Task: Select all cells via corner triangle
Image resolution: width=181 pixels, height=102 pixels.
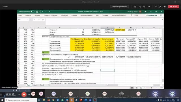Action: [19, 28]
